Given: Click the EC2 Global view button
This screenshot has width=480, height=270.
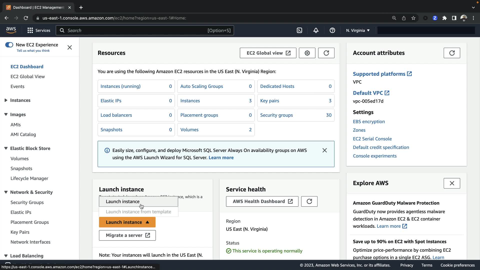Looking at the screenshot, I should 268,53.
